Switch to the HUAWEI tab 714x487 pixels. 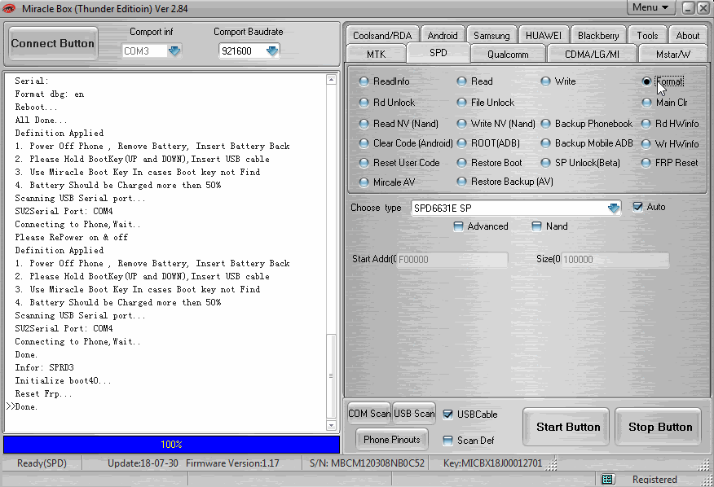543,35
